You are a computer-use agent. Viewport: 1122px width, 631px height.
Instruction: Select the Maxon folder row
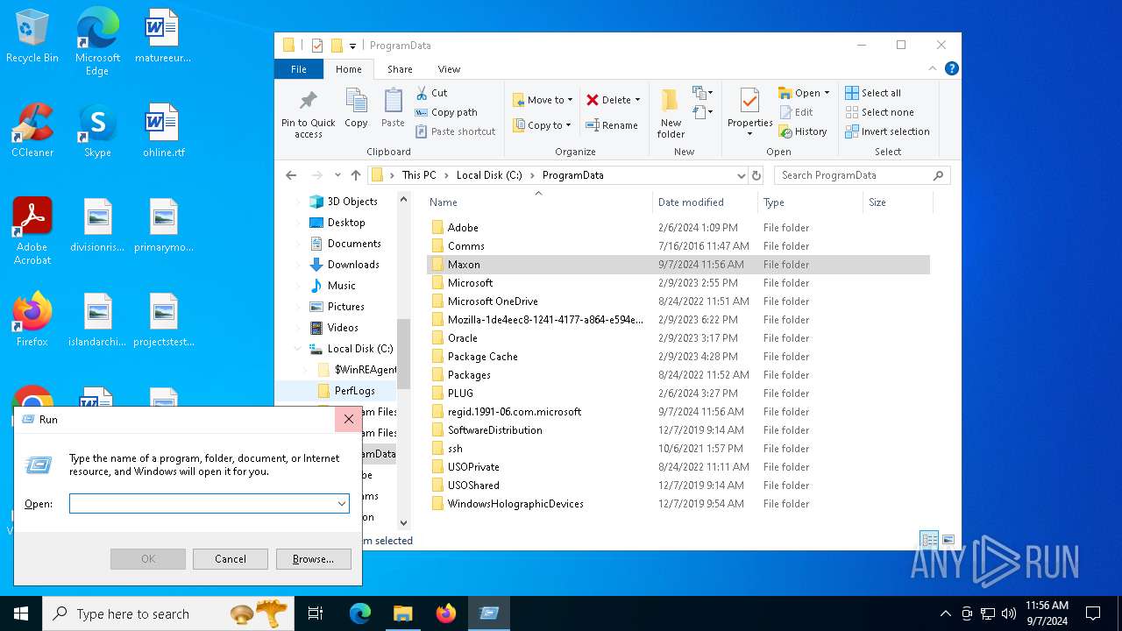(678, 265)
